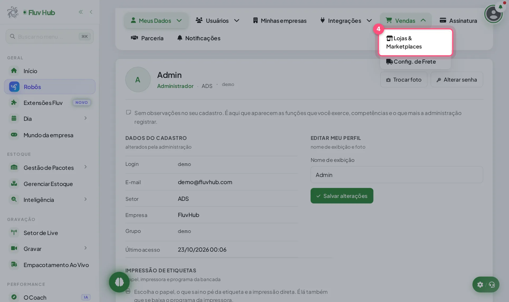This screenshot has height=302, width=509.
Task: Click the Gravar camera icon
Action: [14, 248]
